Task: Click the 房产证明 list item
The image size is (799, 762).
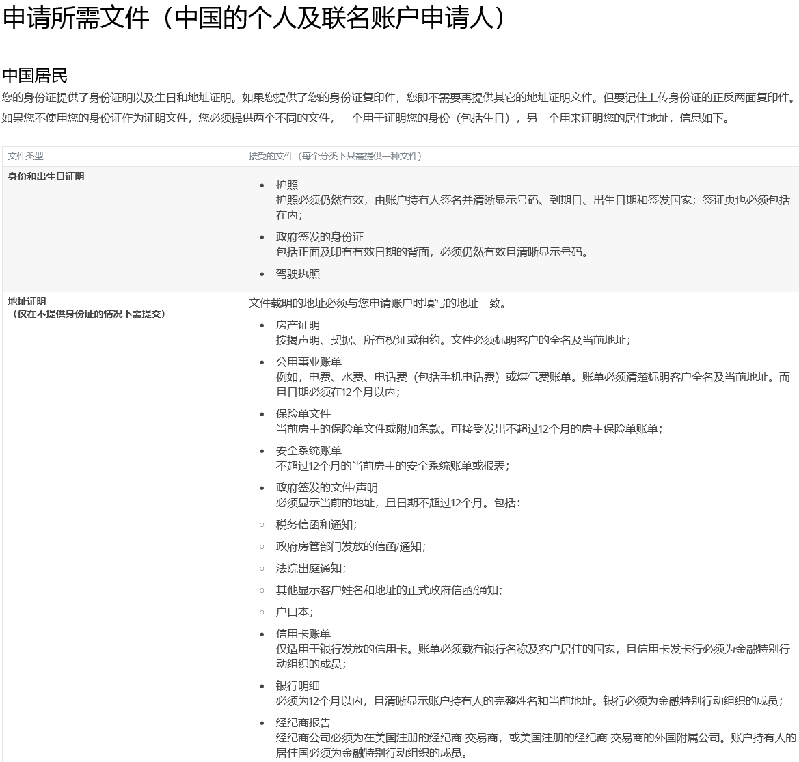Action: [x=297, y=325]
